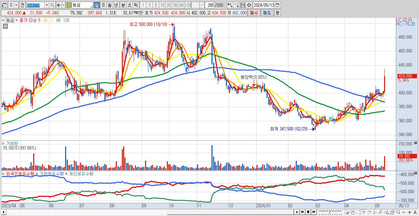419x216 pixels.
Task: Choose the 30 interval button
Action: [x=175, y=5]
